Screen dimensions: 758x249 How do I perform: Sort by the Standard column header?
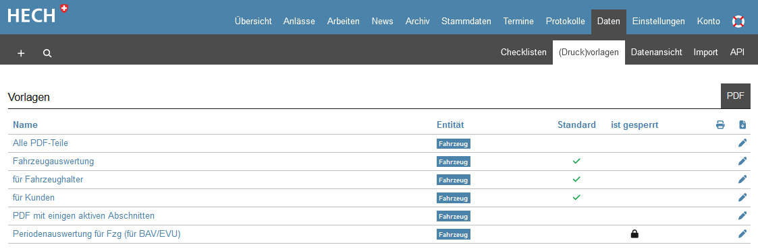click(x=576, y=125)
